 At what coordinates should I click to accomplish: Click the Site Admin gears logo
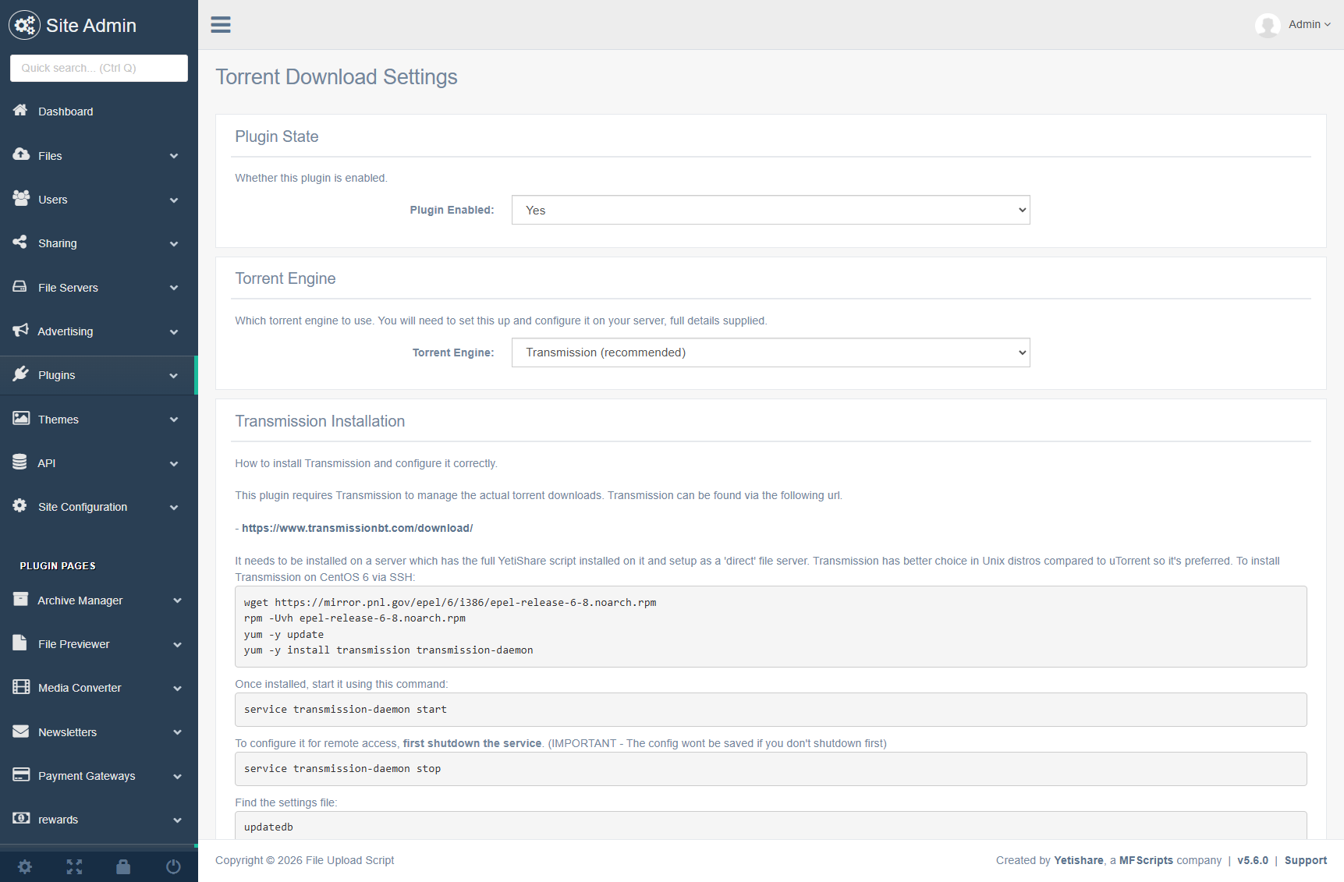coord(24,25)
